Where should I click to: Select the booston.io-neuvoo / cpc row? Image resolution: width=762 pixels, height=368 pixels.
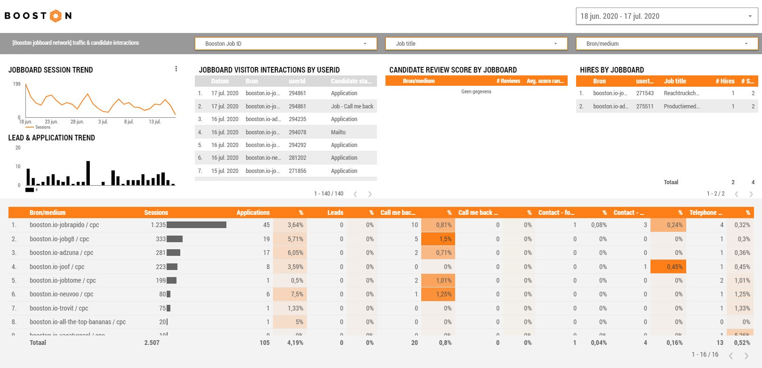(381, 294)
